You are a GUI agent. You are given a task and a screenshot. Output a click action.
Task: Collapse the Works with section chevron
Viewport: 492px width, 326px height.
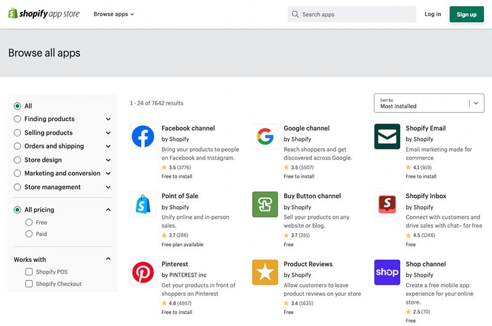(108, 259)
